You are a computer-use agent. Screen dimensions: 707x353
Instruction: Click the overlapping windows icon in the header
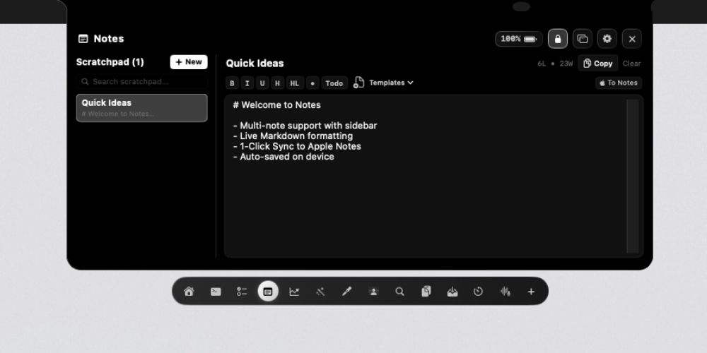coord(583,39)
